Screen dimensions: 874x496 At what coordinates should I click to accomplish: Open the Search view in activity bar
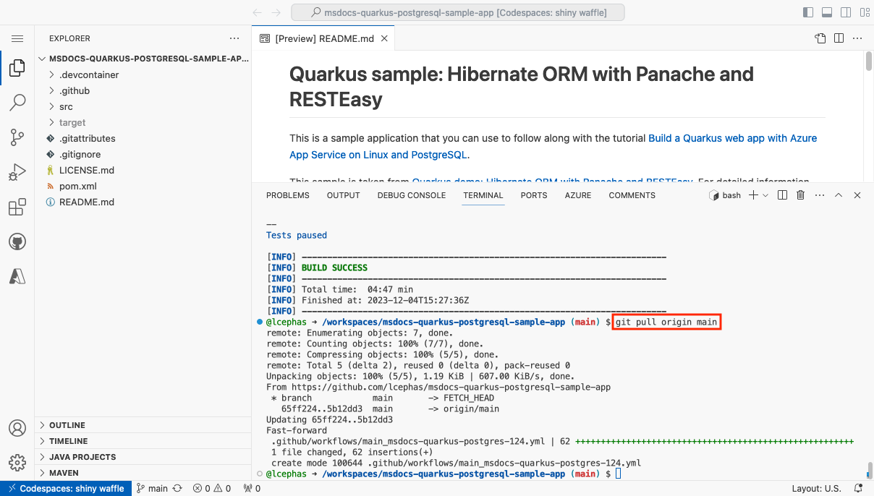coord(17,103)
